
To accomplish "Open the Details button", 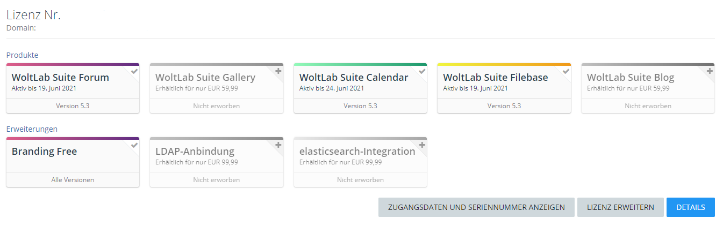I will point(690,207).
